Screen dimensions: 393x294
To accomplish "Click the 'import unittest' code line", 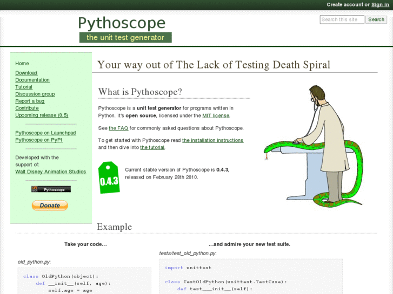I will coord(188,268).
